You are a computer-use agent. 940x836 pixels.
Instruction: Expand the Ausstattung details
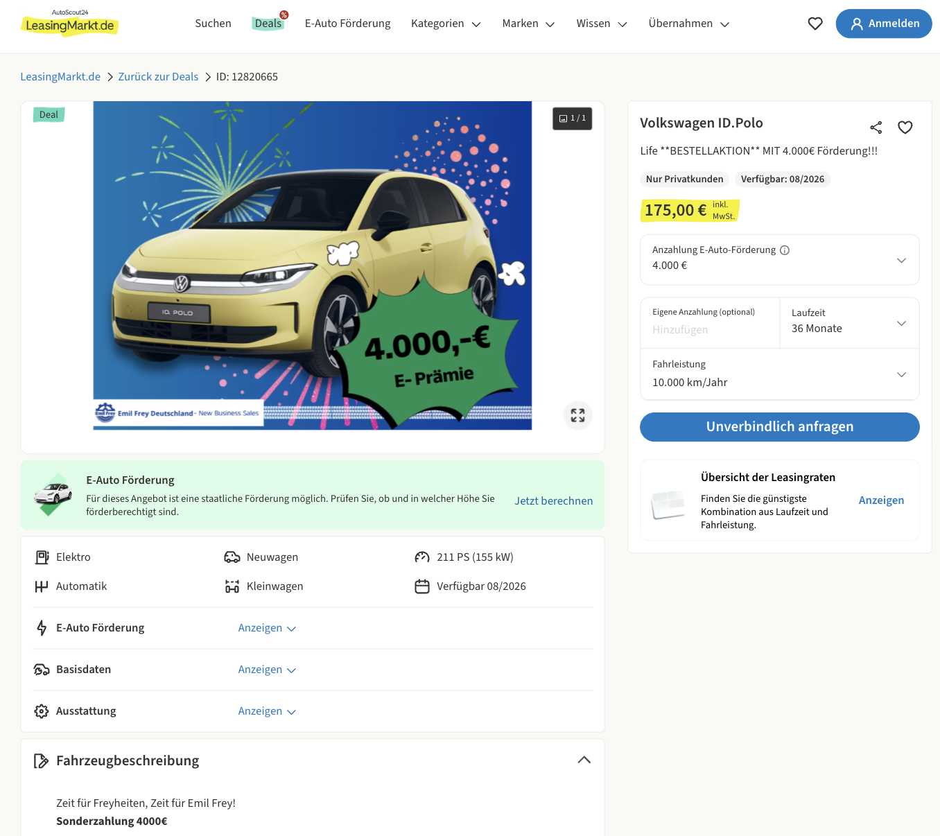tap(267, 711)
